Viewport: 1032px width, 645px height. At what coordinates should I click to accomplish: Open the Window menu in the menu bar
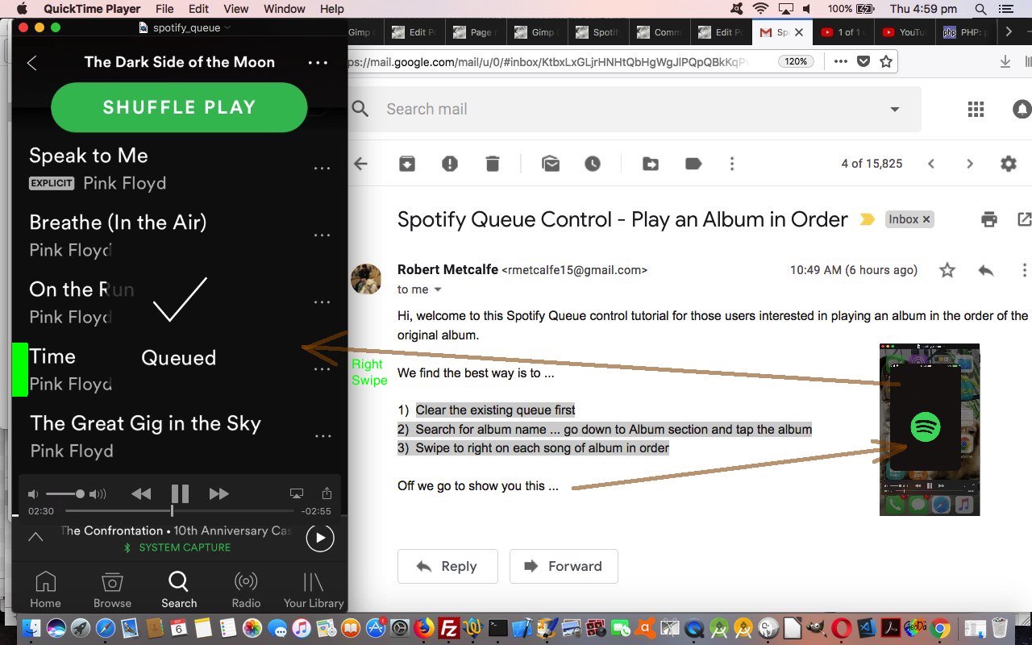[285, 9]
